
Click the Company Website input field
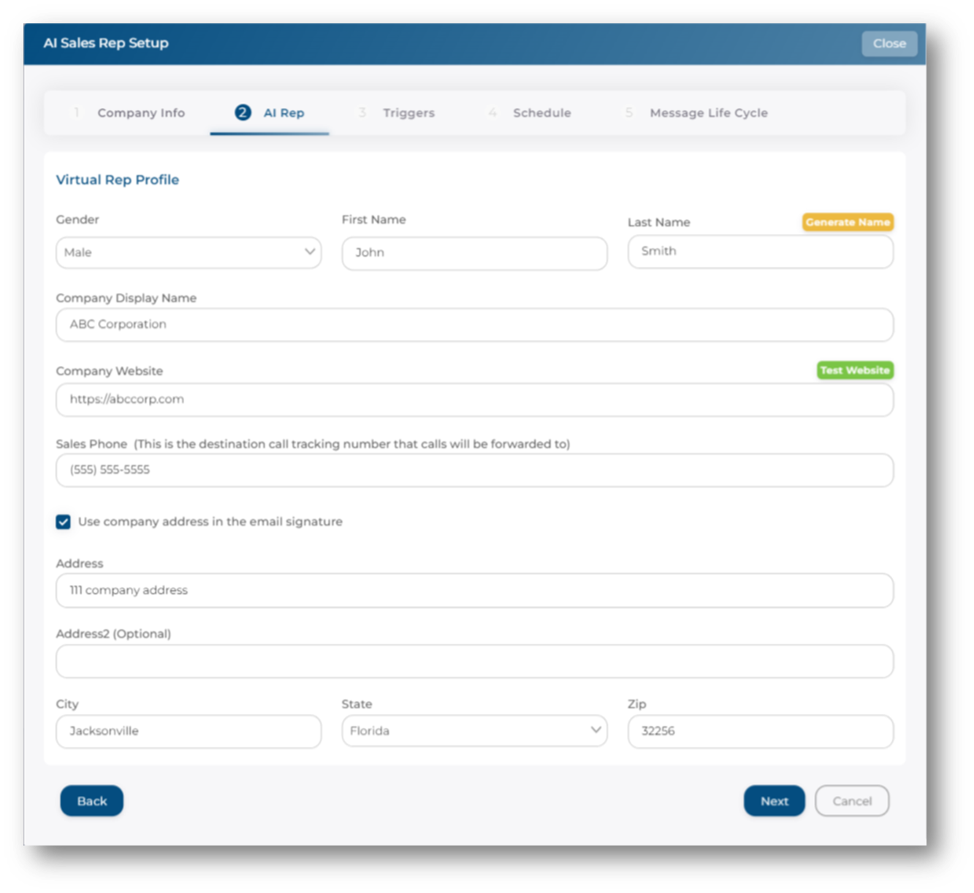click(x=474, y=400)
